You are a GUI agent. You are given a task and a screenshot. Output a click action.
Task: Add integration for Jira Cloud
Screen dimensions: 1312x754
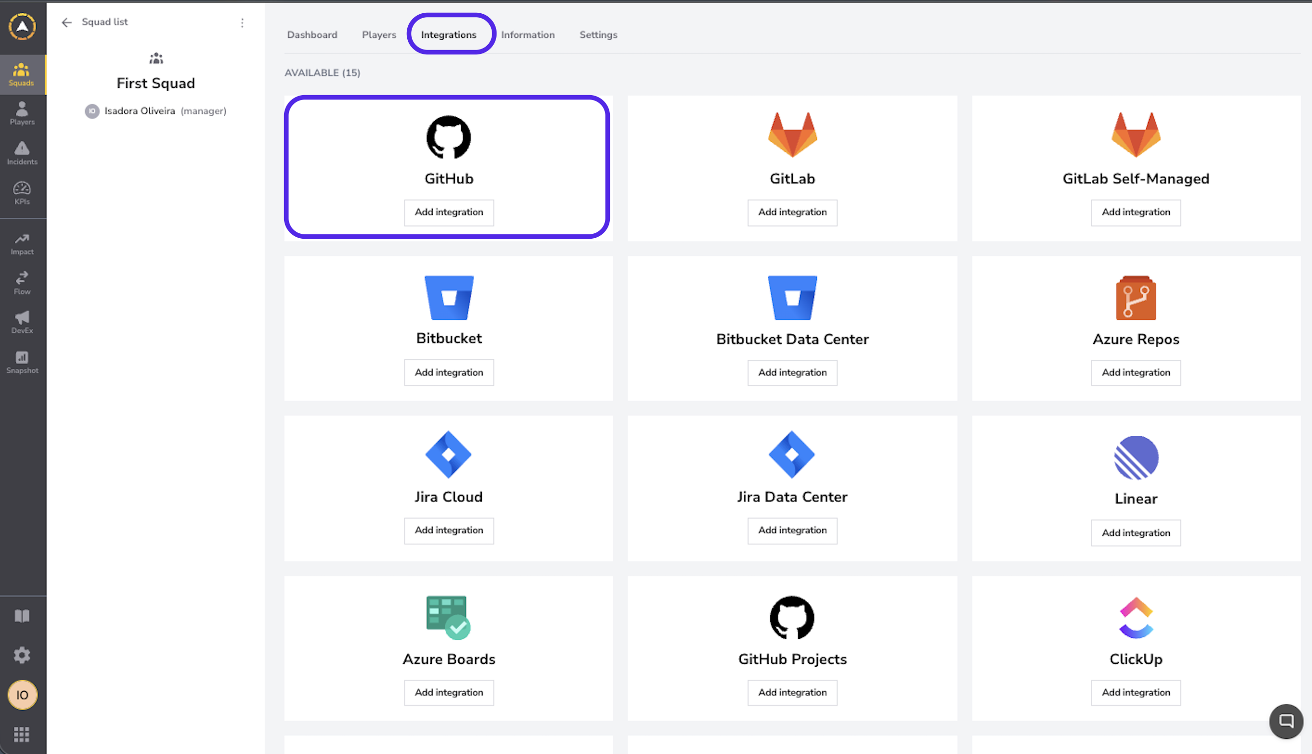449,530
